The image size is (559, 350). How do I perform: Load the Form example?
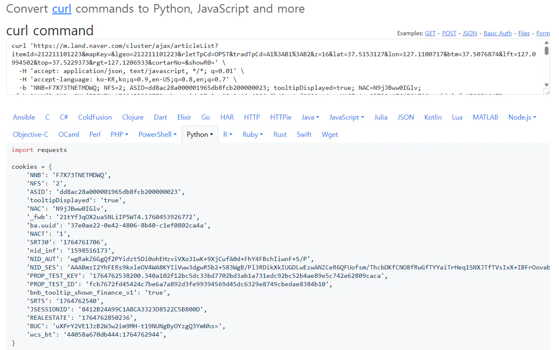(543, 33)
